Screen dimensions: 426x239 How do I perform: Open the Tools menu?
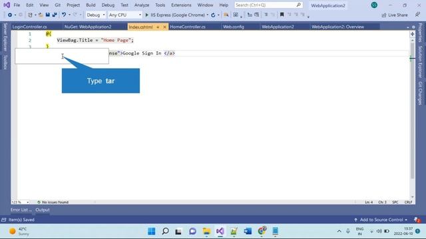[160, 5]
